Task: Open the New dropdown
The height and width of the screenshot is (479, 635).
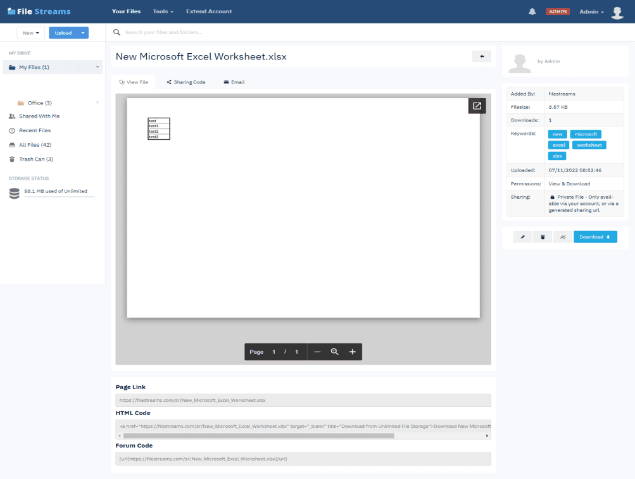Action: pyautogui.click(x=31, y=33)
